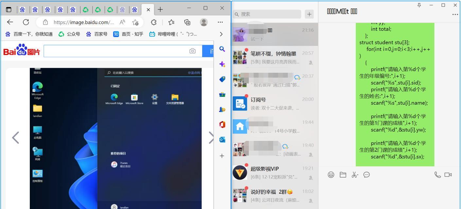Viewport: 461px width, 209px height.
Task: Close the active Edge browser tab
Action: 148,9
